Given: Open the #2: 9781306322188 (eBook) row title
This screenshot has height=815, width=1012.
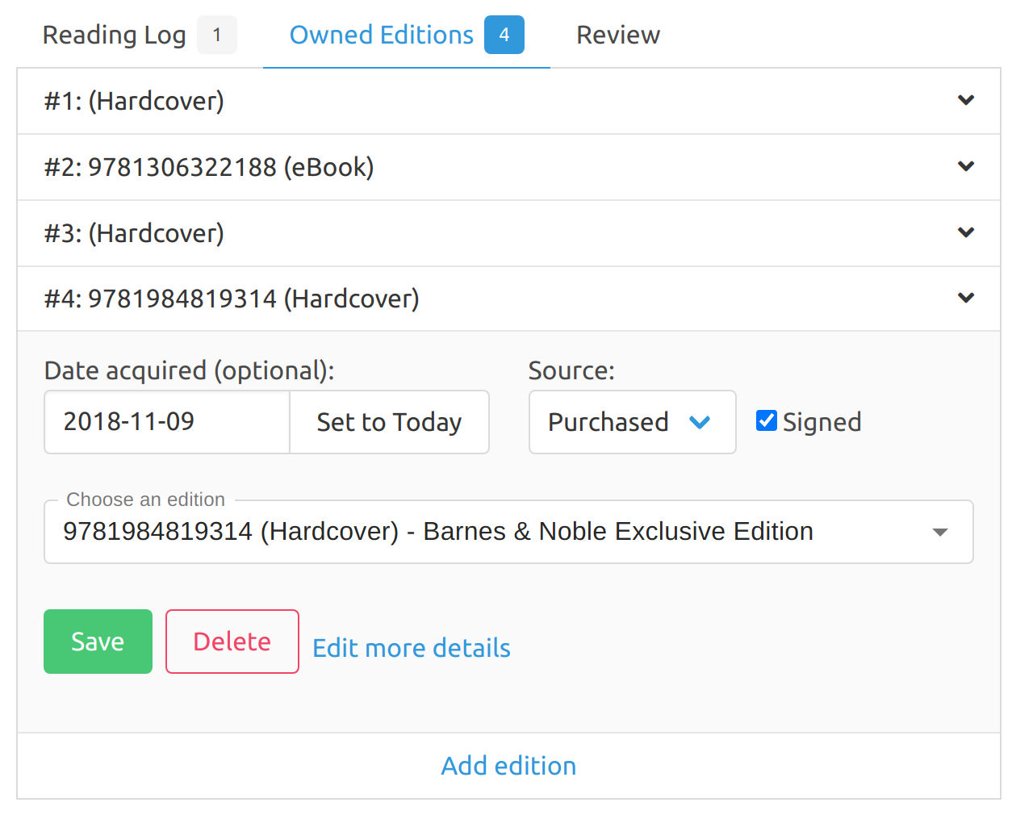Looking at the screenshot, I should coord(209,167).
